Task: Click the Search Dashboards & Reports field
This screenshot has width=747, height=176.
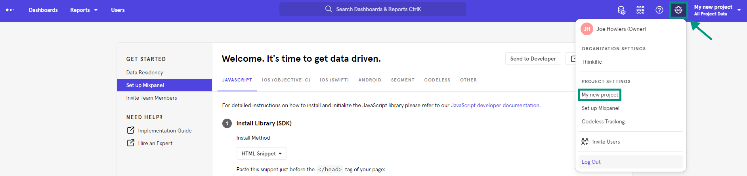Action: (373, 9)
